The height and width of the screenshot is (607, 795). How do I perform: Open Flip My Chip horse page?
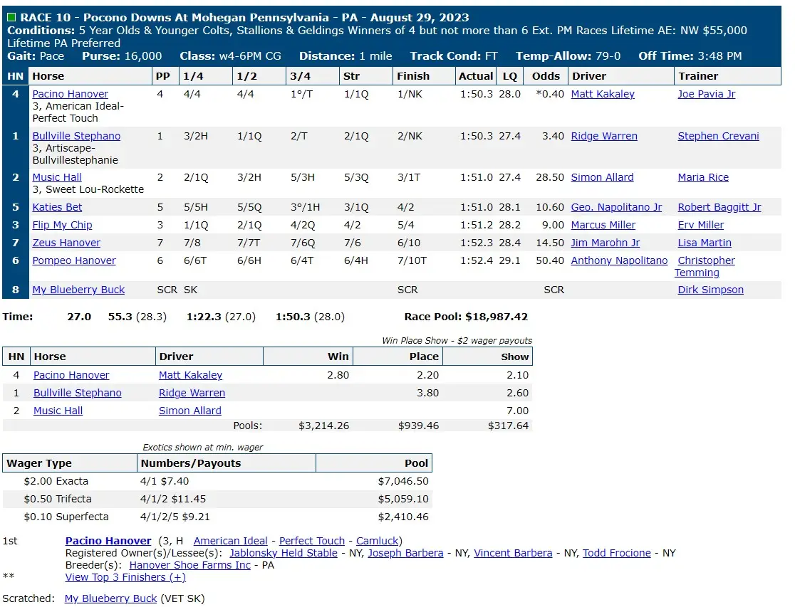click(x=62, y=225)
